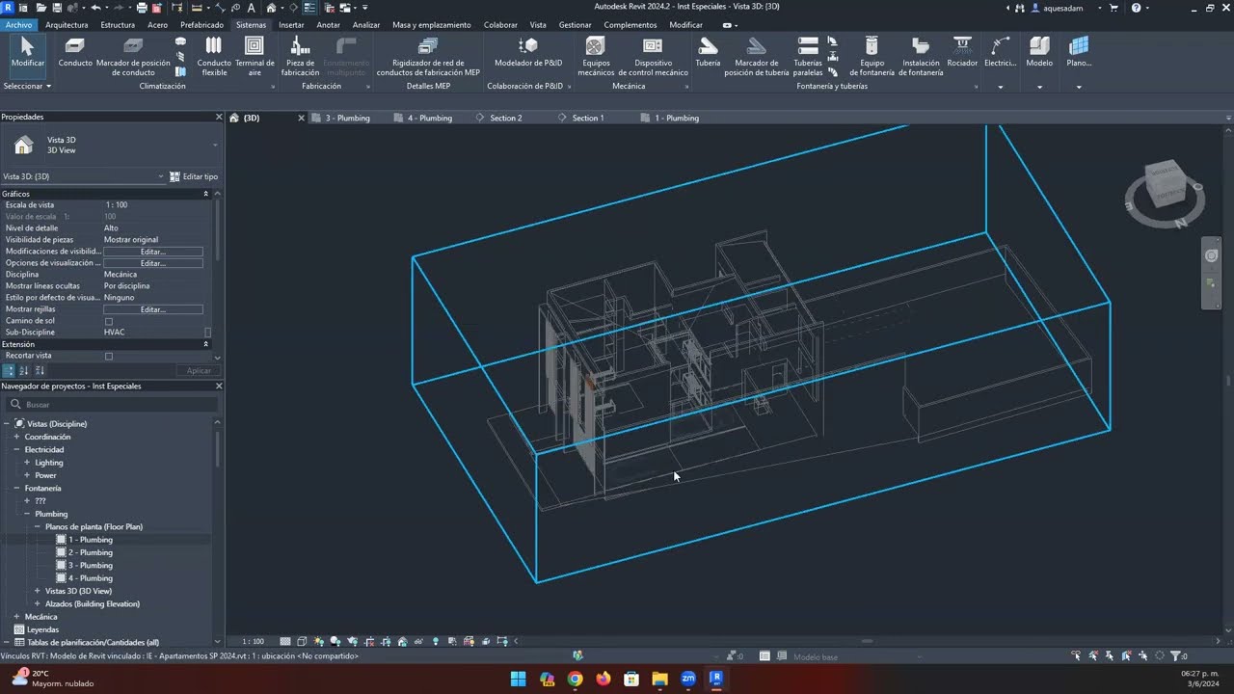Switch to Arquitectura ribbon tab
Screen dimensions: 1234x694
67,25
